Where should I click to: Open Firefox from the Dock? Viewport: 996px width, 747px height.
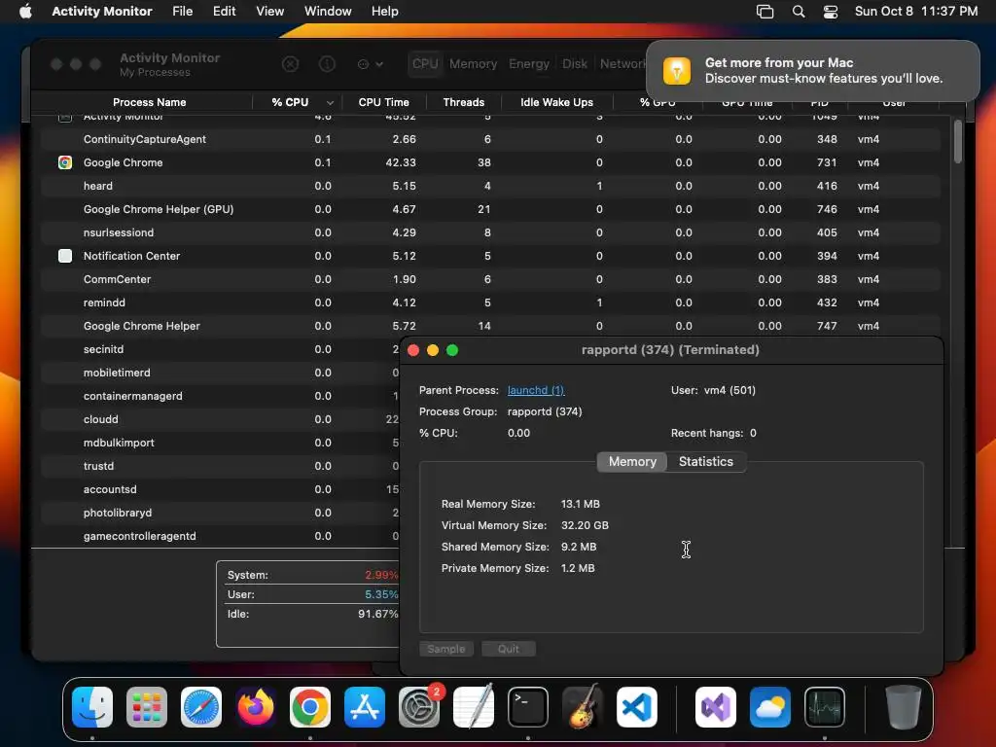click(x=256, y=707)
